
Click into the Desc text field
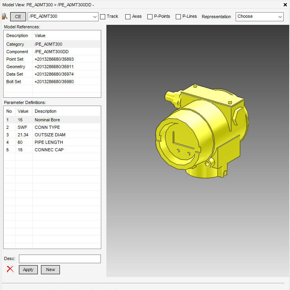[60, 259]
